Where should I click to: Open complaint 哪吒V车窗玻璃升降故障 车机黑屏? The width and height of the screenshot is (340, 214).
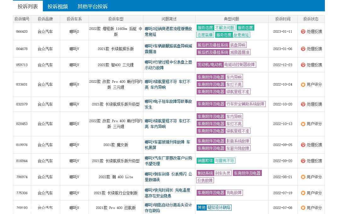coord(167,145)
